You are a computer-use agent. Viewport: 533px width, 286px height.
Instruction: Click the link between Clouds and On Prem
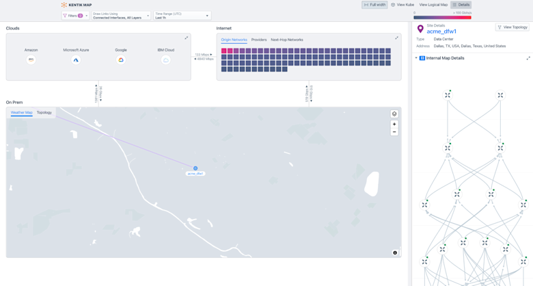98,94
